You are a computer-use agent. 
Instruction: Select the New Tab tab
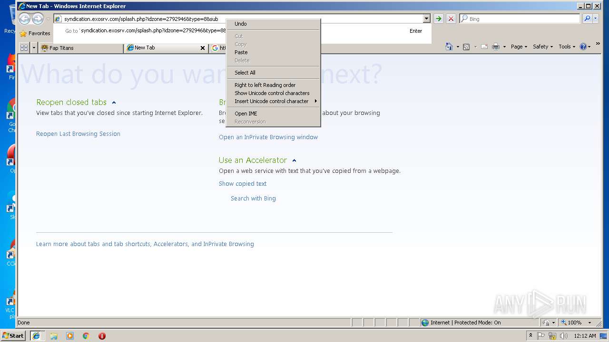click(x=162, y=47)
